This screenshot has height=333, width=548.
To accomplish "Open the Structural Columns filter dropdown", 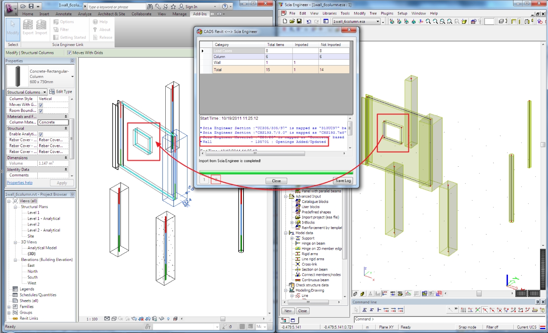I will point(45,92).
